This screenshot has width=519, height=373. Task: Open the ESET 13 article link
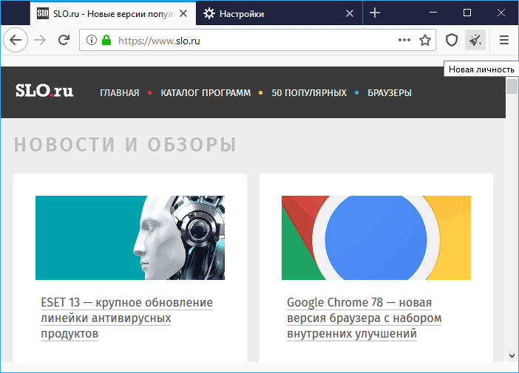[126, 318]
